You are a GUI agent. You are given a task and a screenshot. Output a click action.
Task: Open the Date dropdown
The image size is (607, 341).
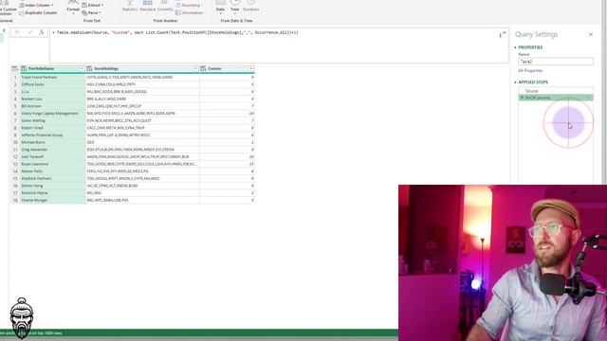pos(220,7)
